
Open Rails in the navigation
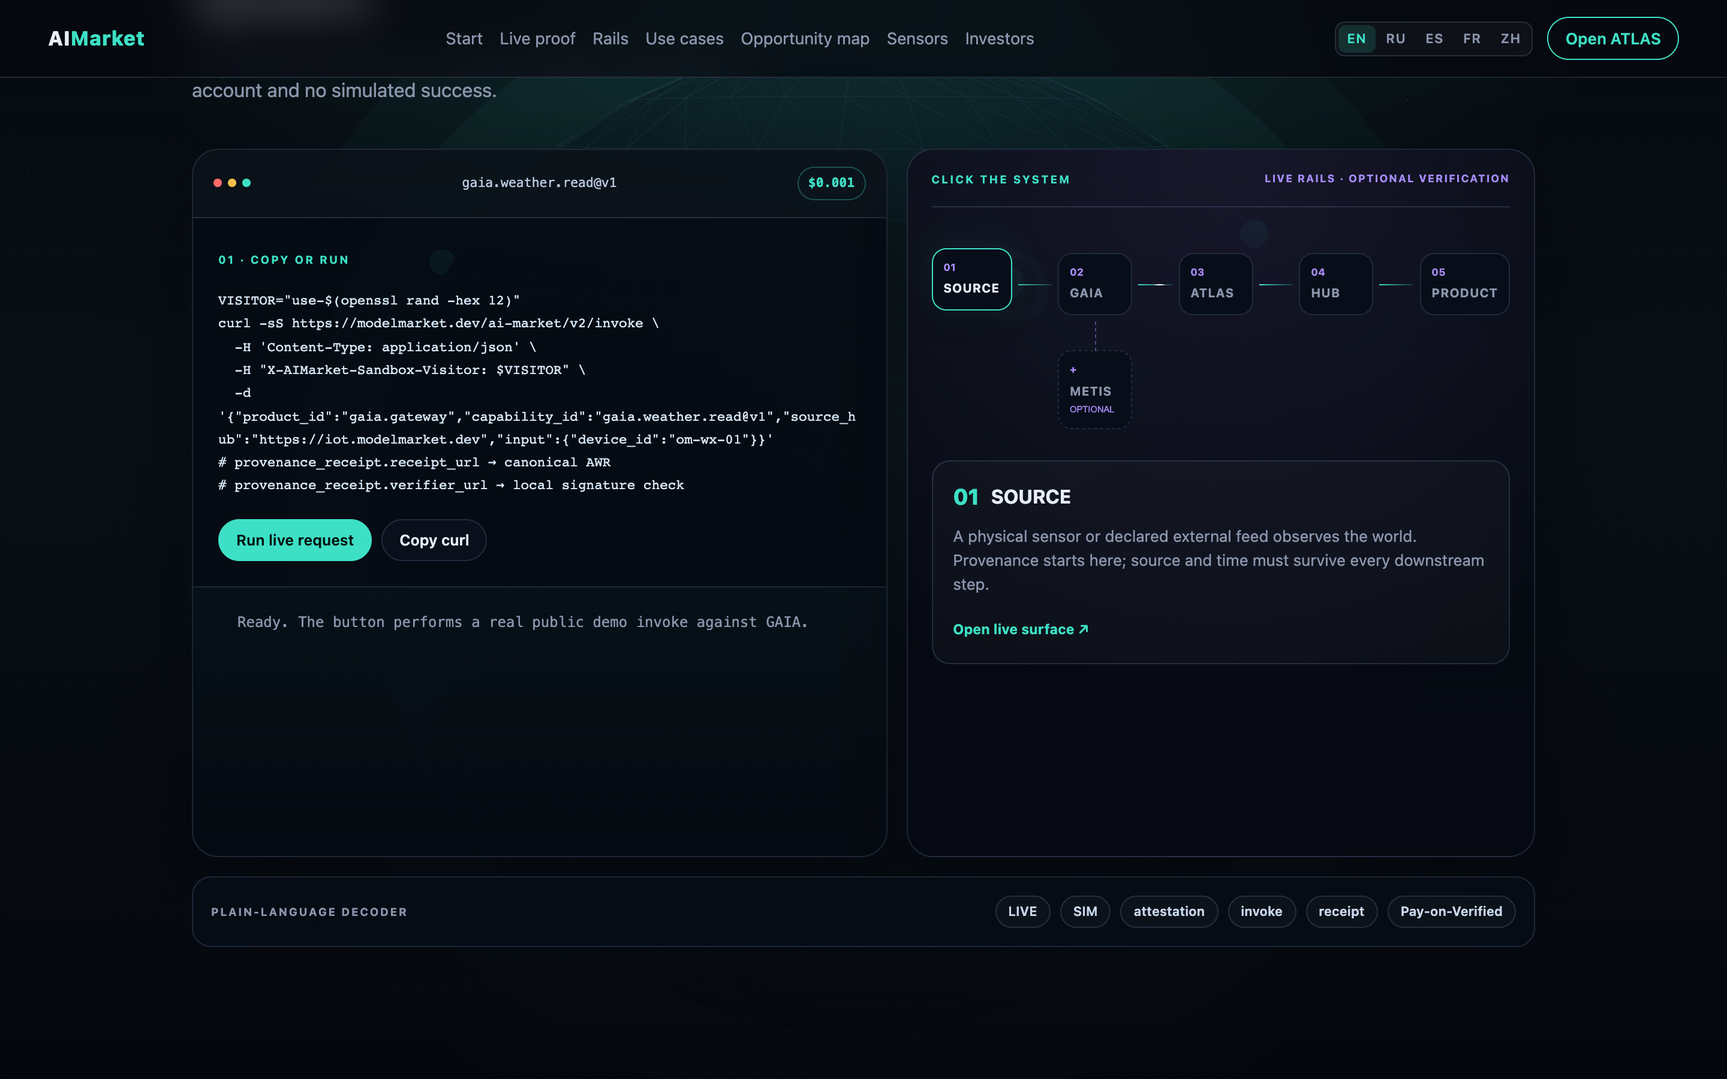pyautogui.click(x=610, y=38)
